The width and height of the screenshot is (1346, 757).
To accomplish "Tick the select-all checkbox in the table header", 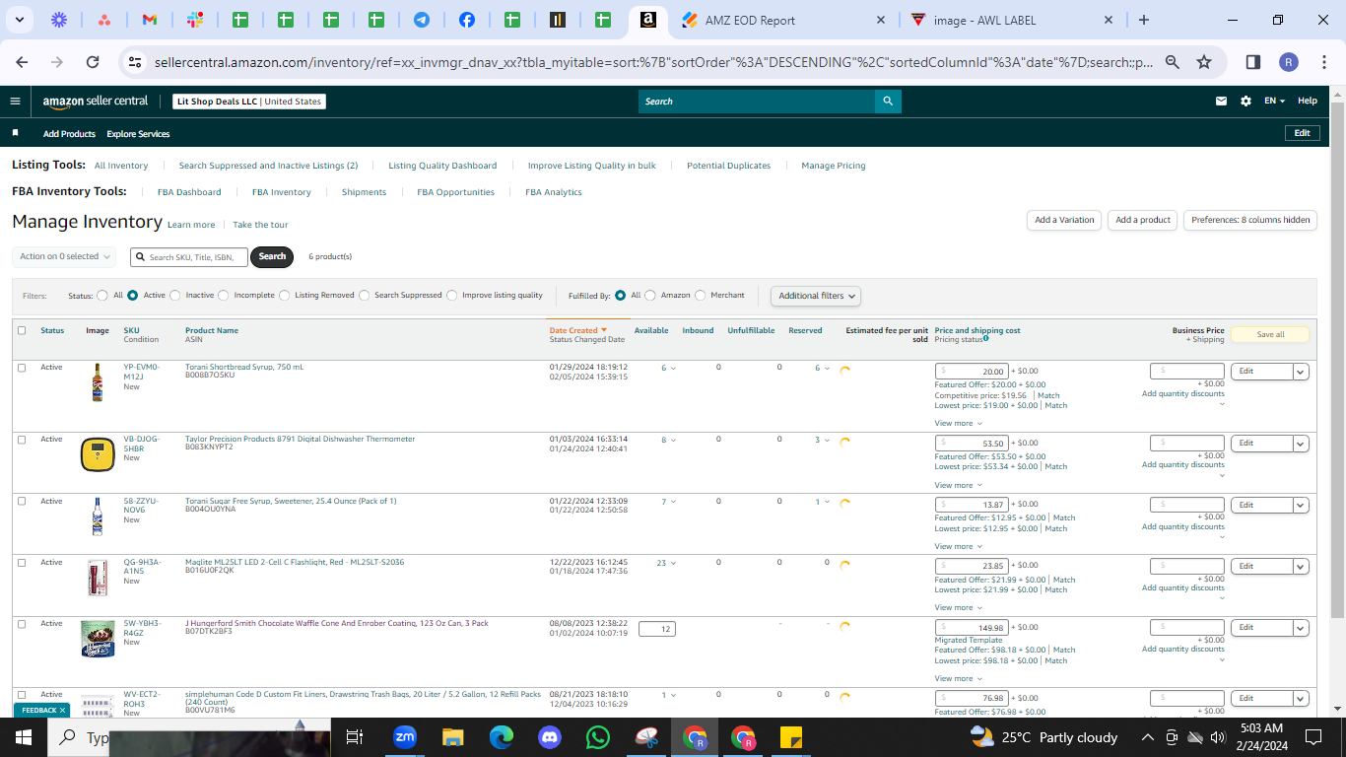I will [22, 330].
